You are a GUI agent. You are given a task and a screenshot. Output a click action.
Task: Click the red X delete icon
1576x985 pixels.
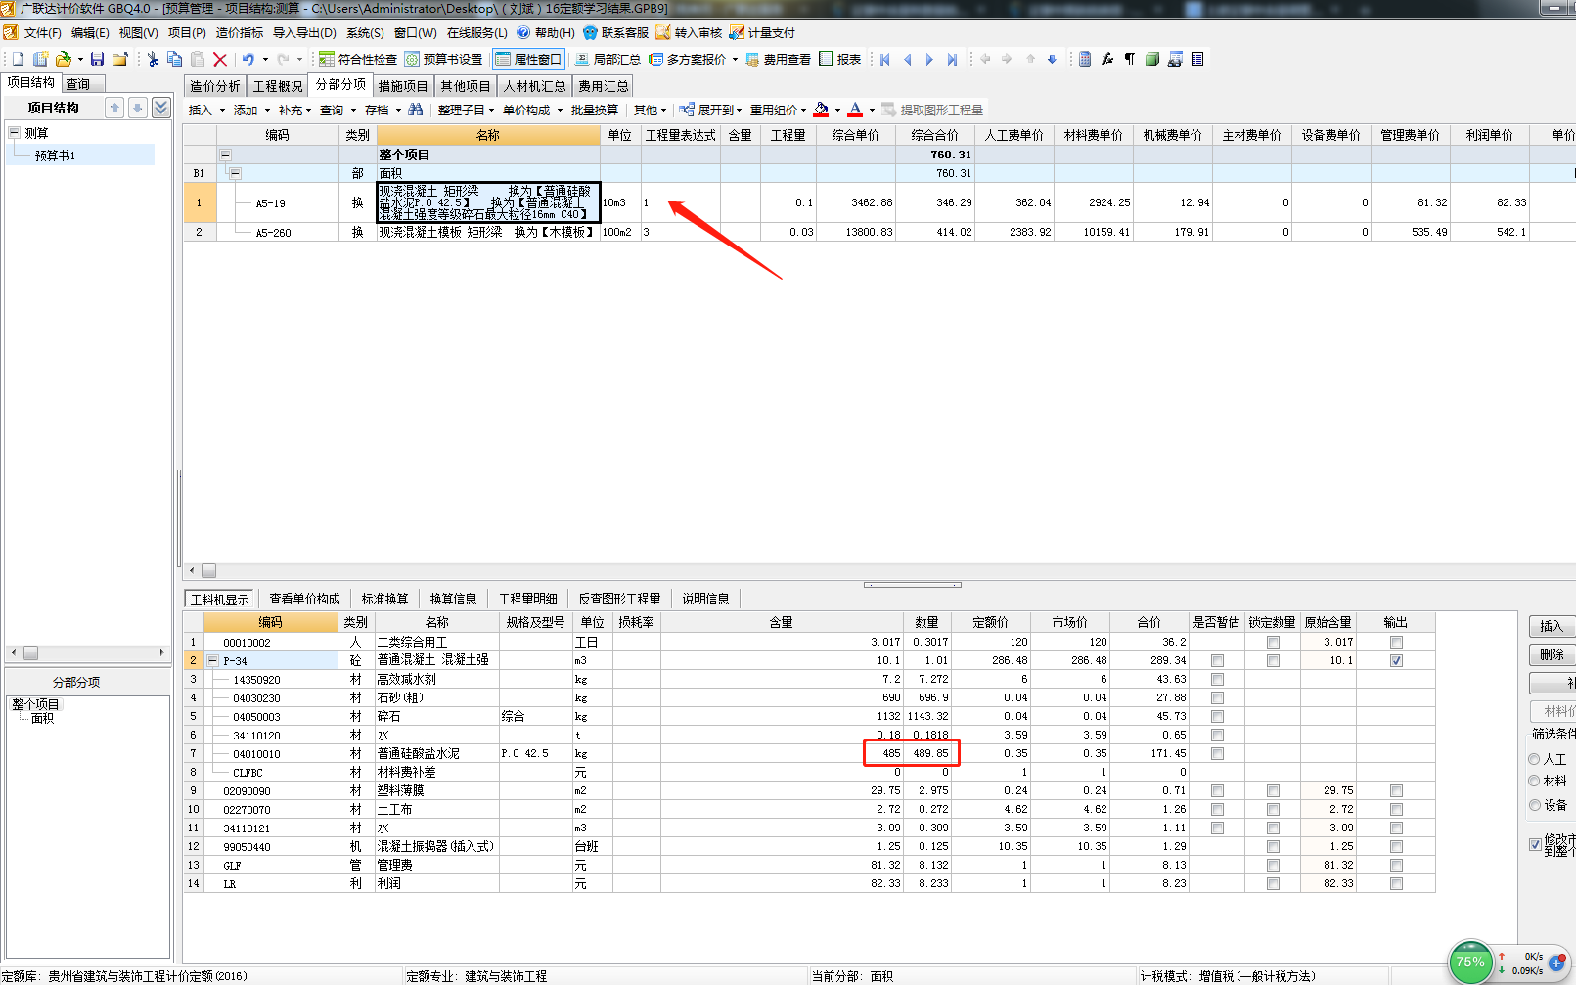coord(220,60)
